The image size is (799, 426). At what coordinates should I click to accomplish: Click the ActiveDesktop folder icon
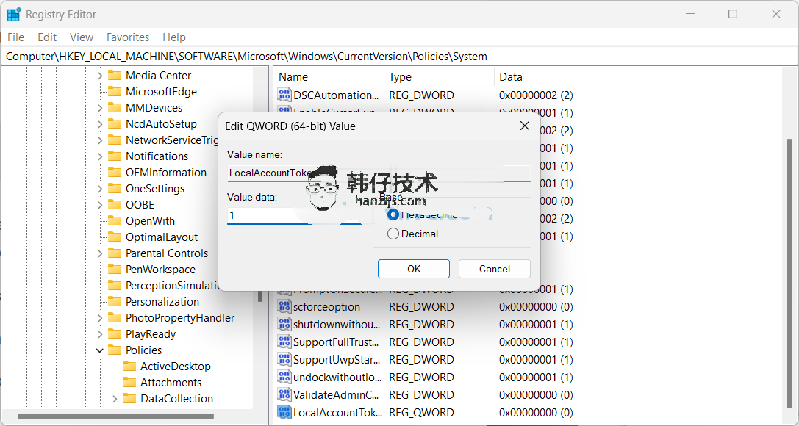pyautogui.click(x=129, y=367)
